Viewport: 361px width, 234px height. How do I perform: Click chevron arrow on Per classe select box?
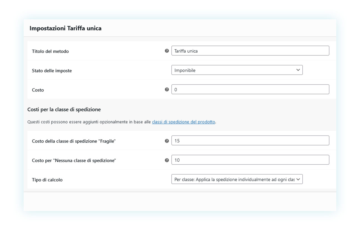tap(298, 179)
